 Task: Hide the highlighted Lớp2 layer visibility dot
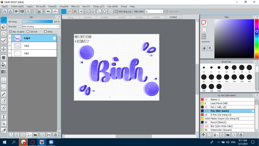[10, 38]
